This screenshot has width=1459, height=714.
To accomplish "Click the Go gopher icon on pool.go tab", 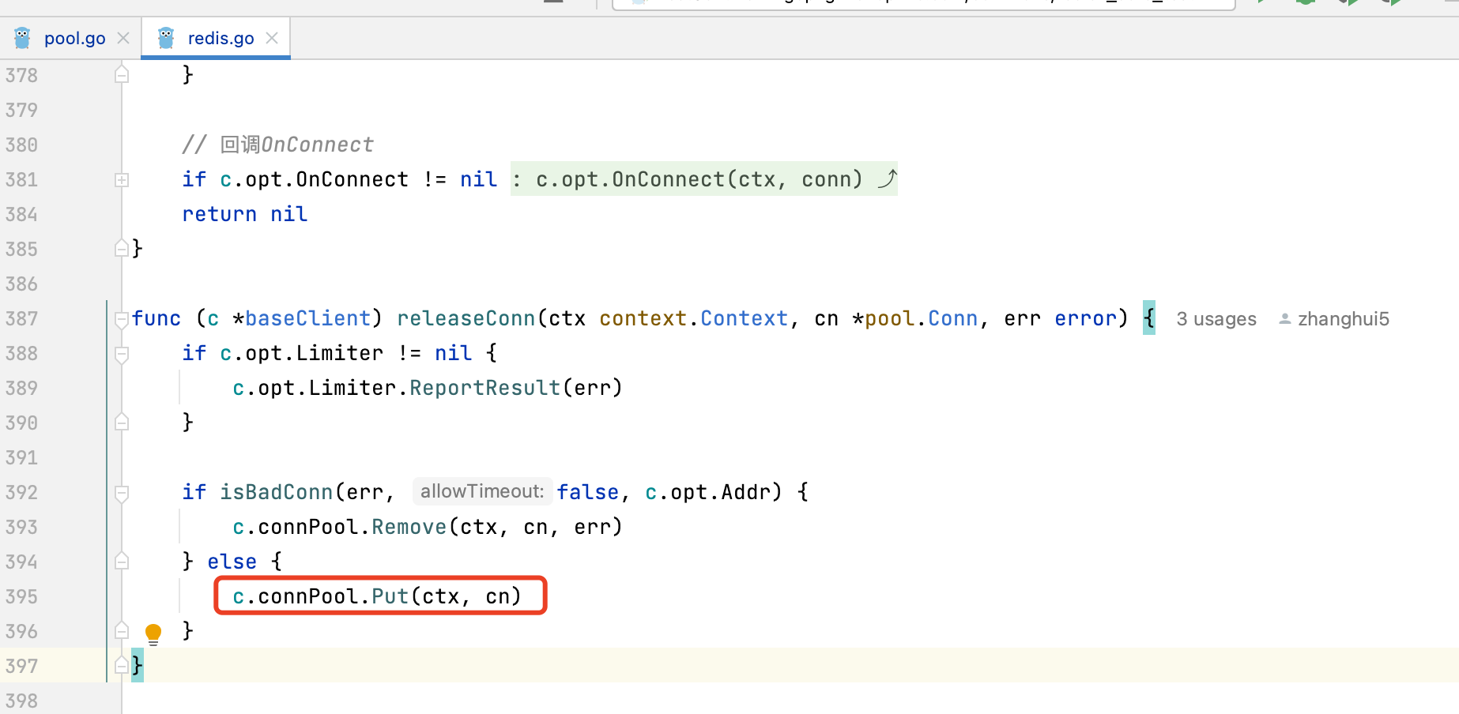I will [x=22, y=38].
